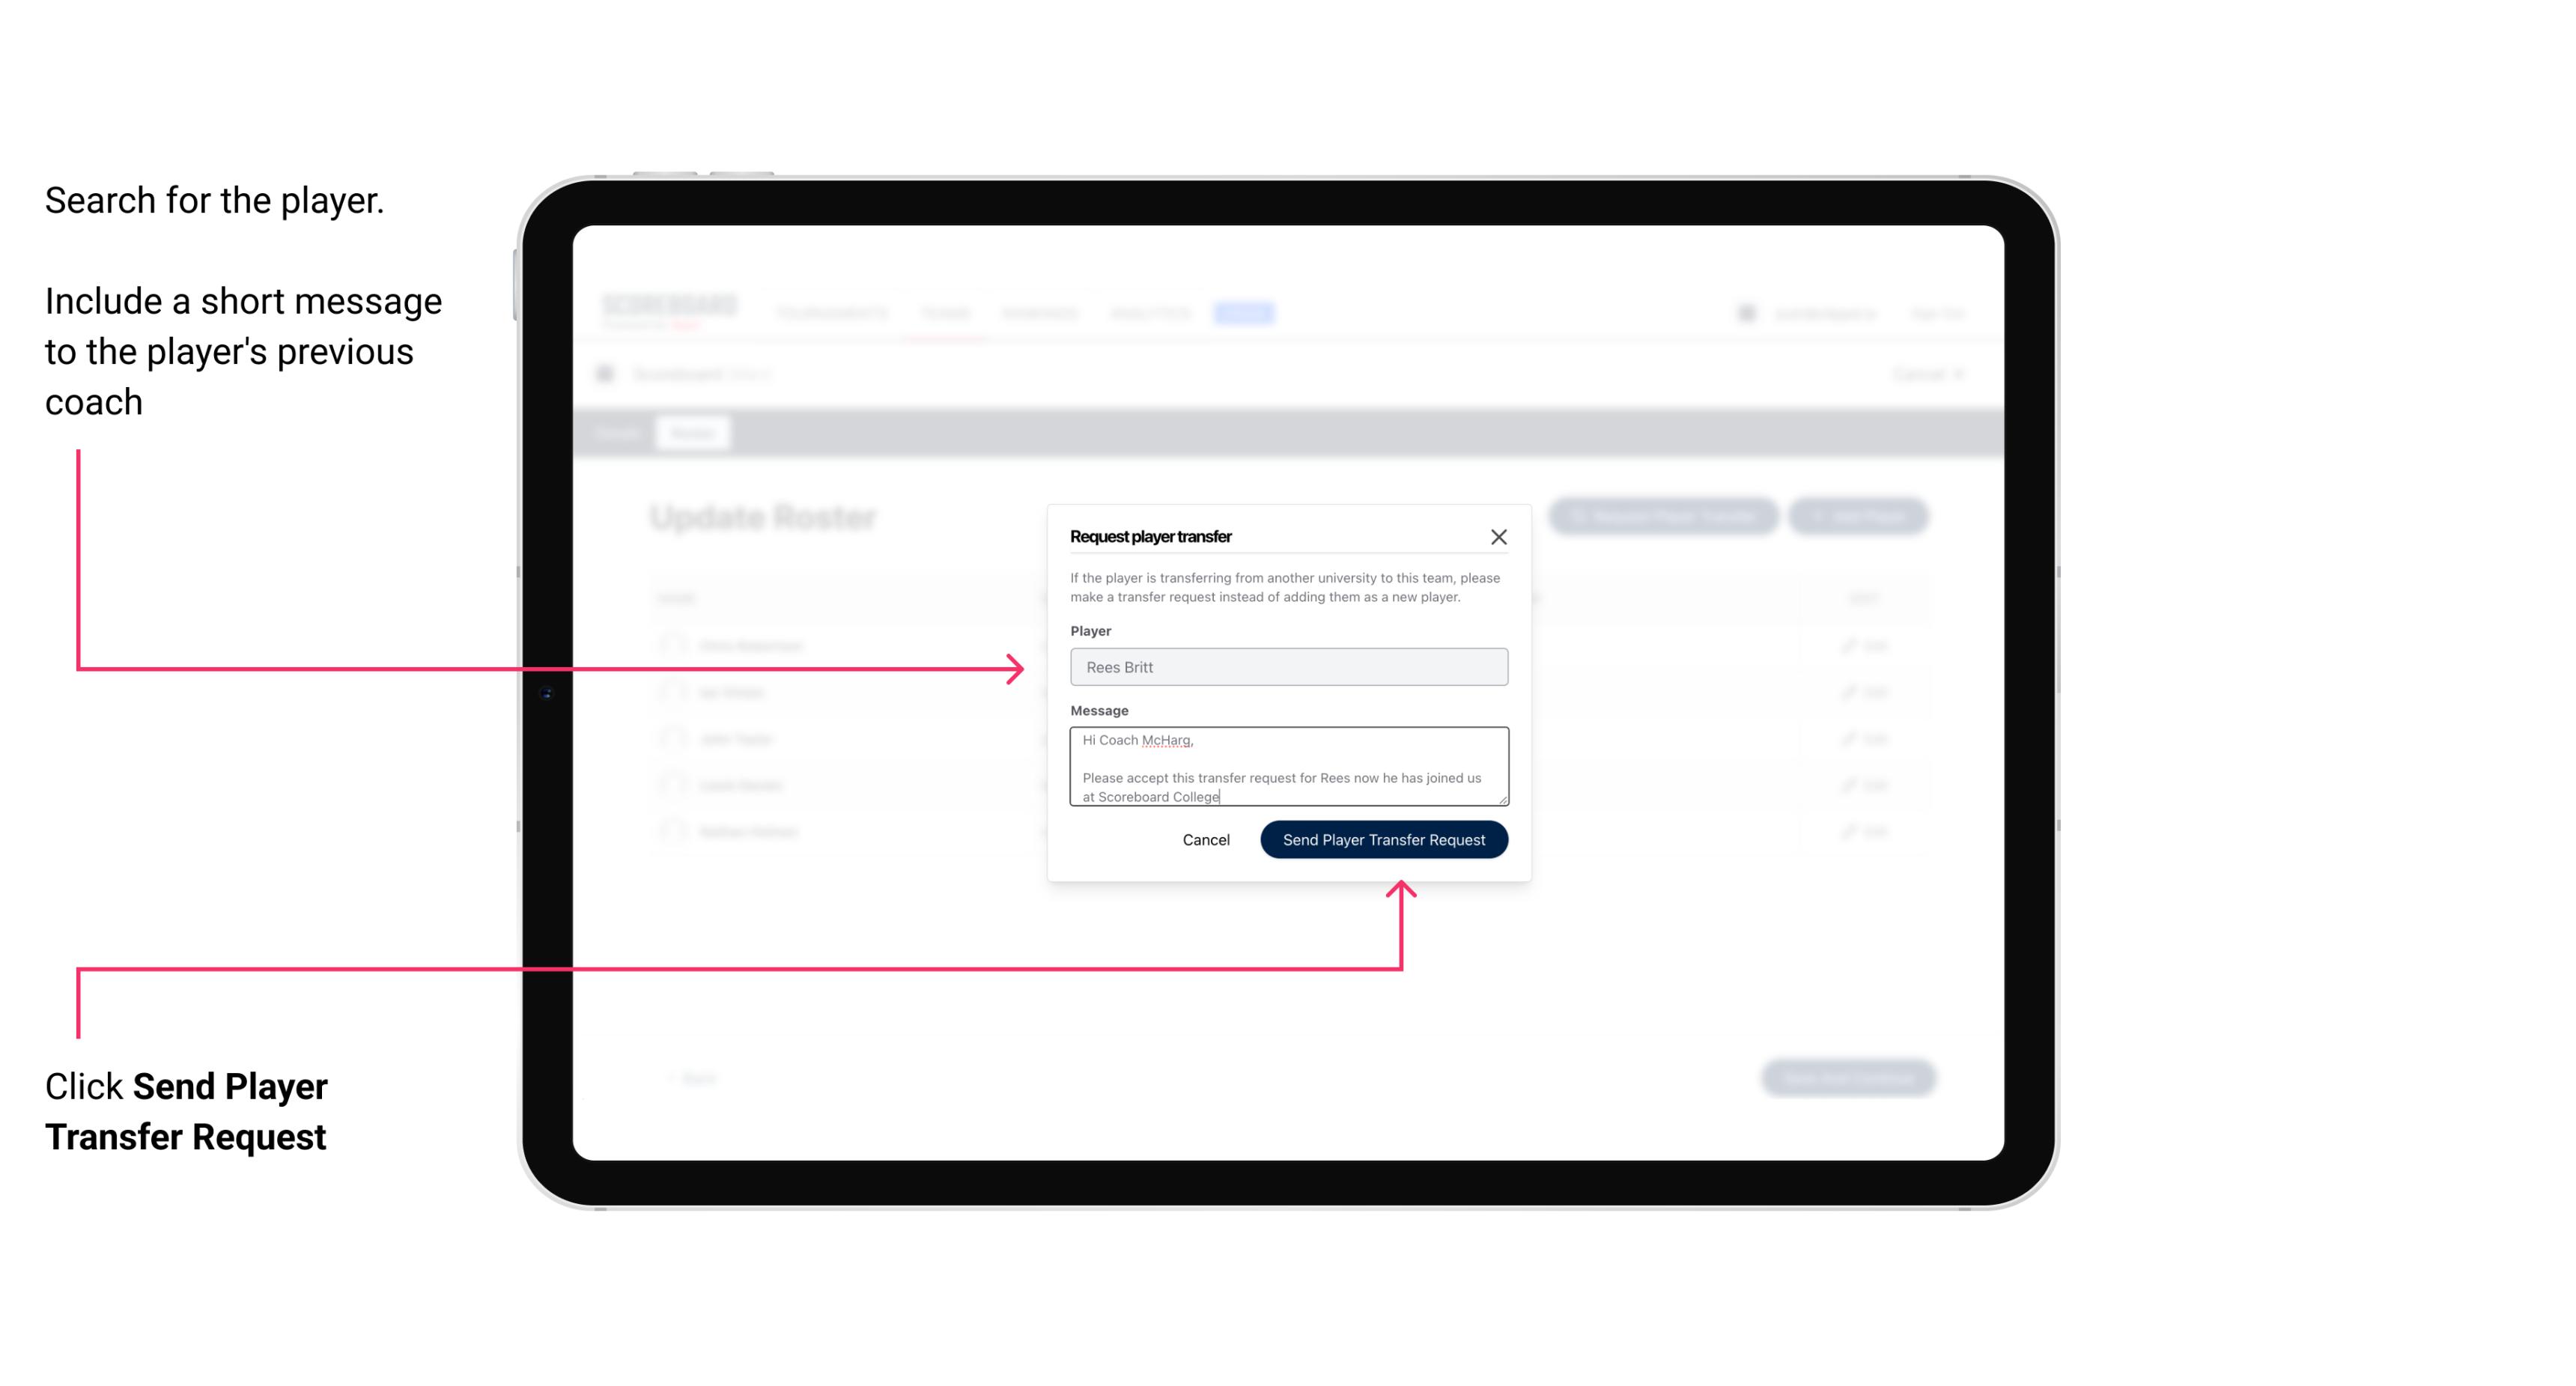Click the Message text area field

coord(1286,767)
